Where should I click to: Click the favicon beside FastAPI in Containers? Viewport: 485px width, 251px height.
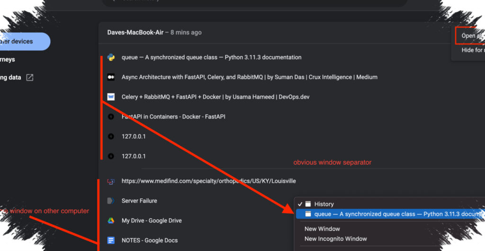(x=111, y=117)
